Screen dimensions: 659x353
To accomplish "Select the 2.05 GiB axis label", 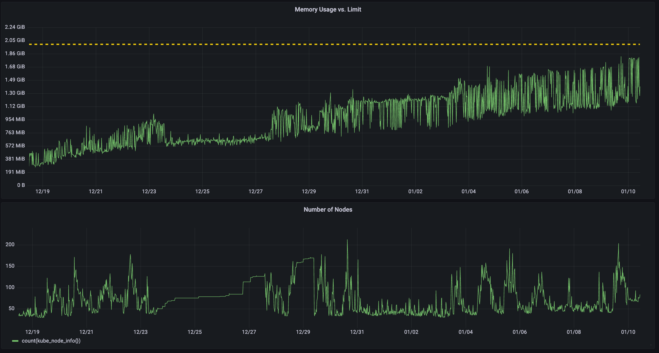I will click(x=15, y=40).
